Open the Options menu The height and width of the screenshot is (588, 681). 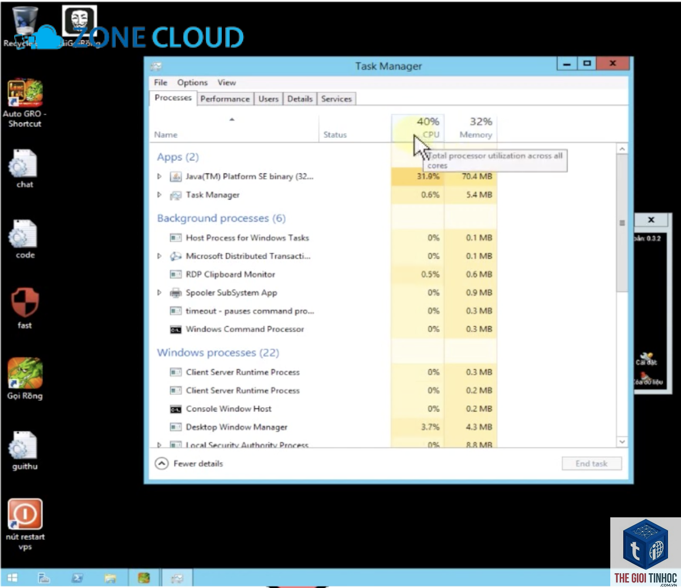[192, 83]
